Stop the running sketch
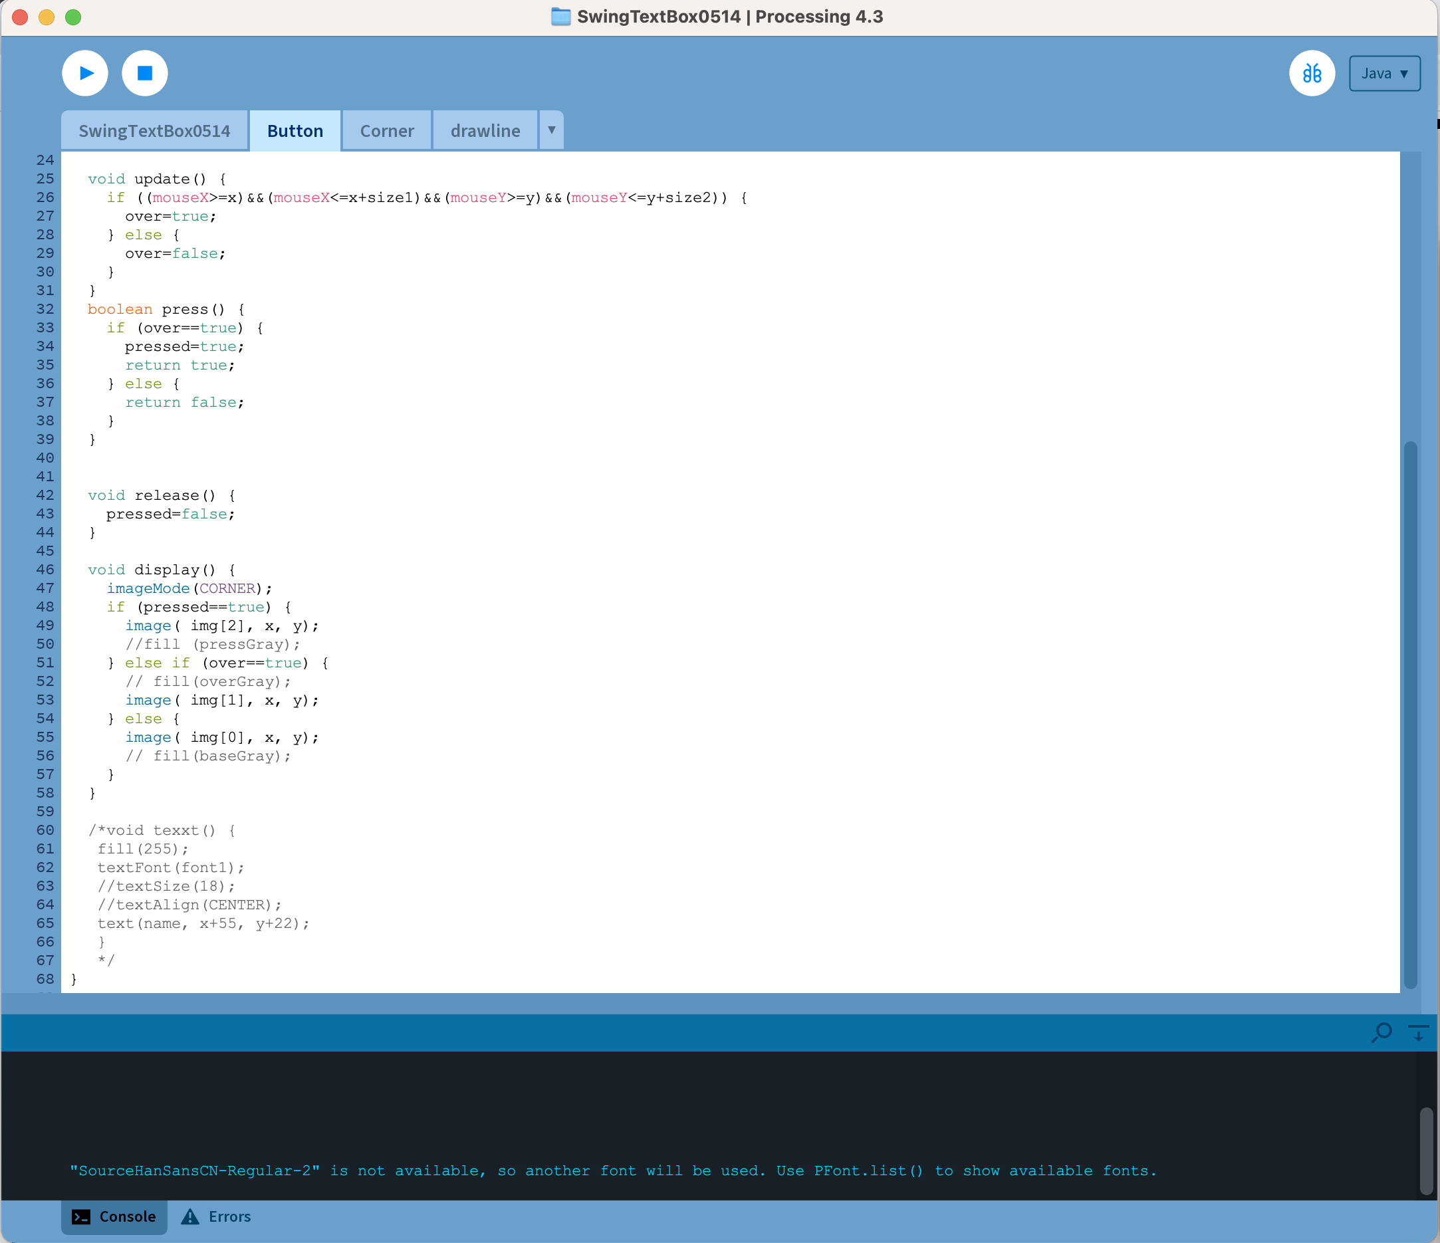The height and width of the screenshot is (1243, 1440). point(144,73)
